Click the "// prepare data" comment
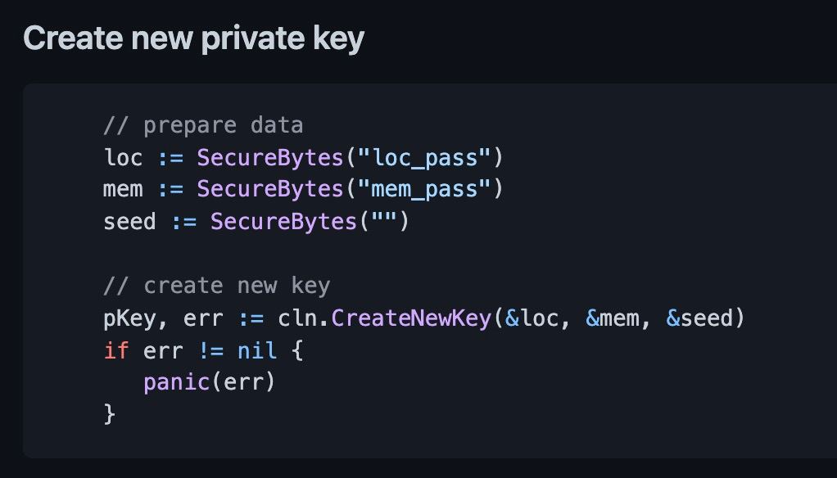The image size is (837, 478). click(x=203, y=125)
